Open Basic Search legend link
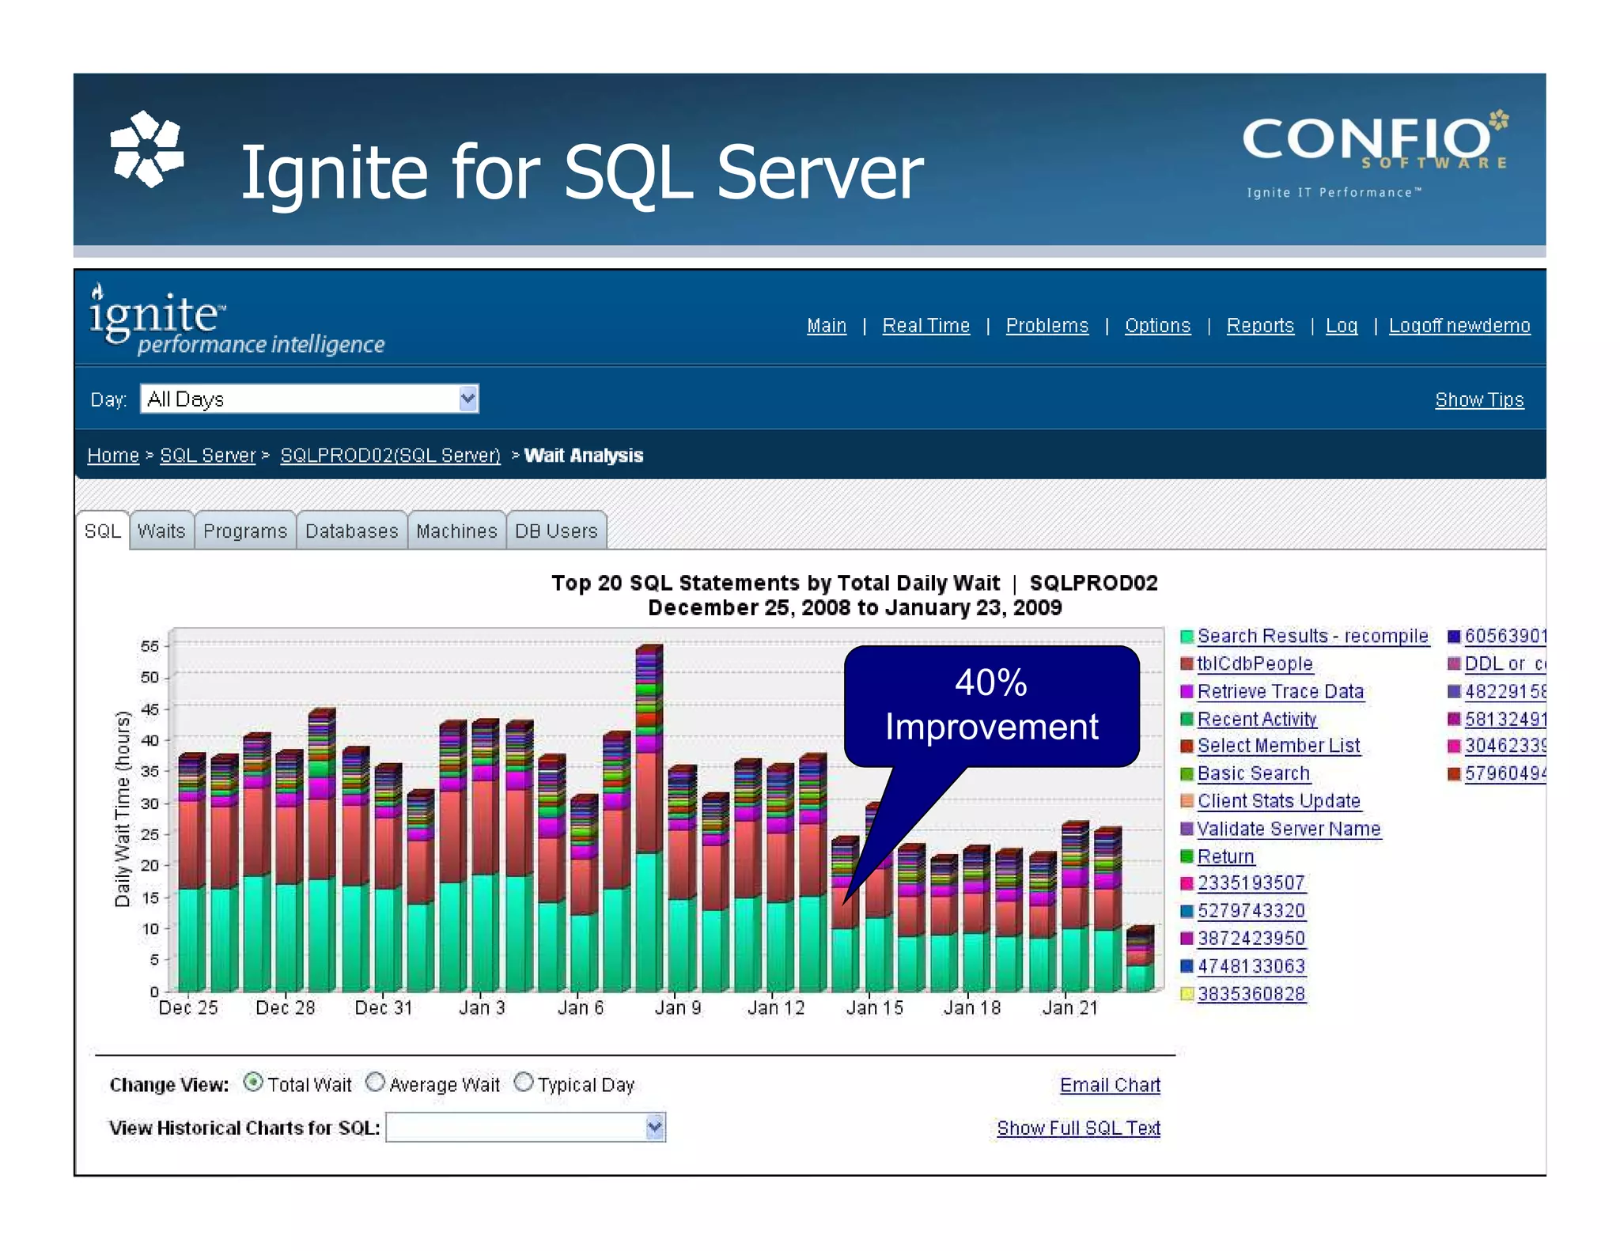The height and width of the screenshot is (1251, 1620). point(1254,773)
